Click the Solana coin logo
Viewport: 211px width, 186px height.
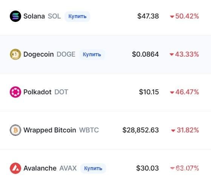point(15,16)
